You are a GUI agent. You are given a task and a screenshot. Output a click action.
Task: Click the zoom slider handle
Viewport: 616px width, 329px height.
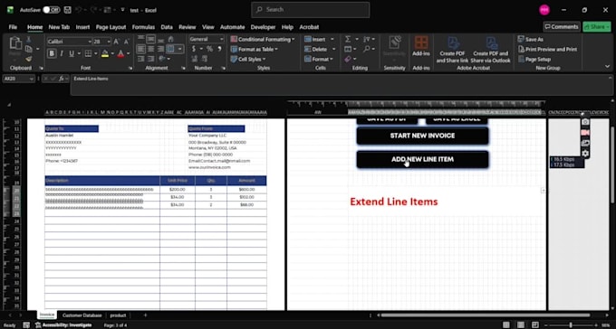pos(571,325)
